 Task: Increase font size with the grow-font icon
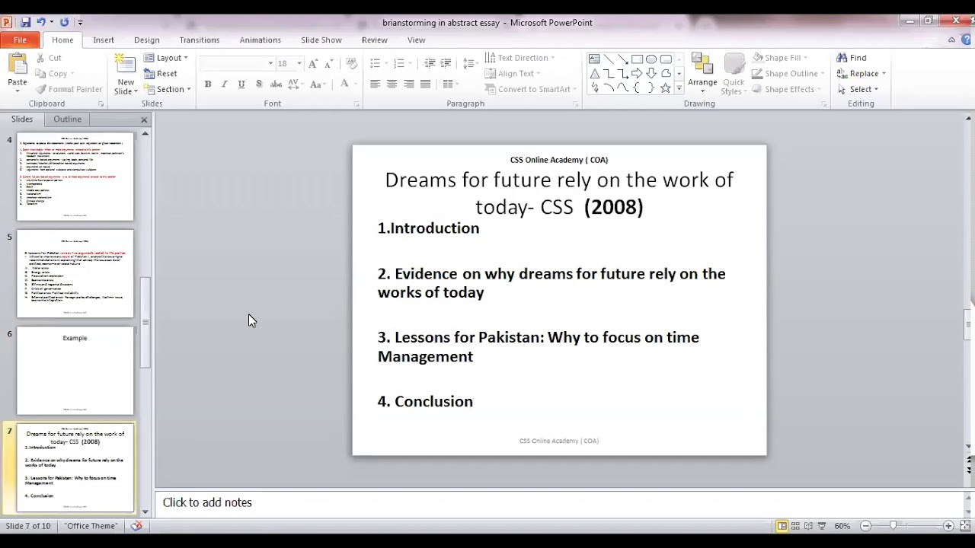313,63
